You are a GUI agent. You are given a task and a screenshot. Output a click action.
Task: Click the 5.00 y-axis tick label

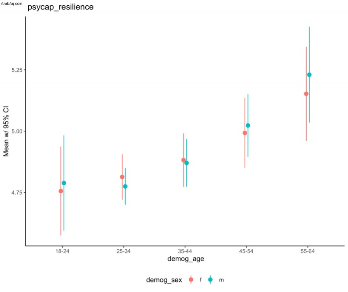tap(17, 131)
